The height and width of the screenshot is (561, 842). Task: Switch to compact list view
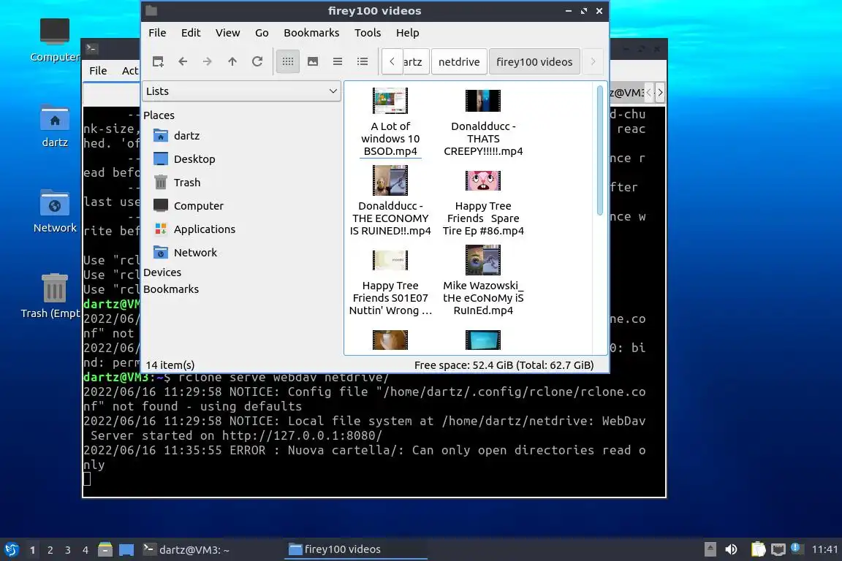pos(337,62)
